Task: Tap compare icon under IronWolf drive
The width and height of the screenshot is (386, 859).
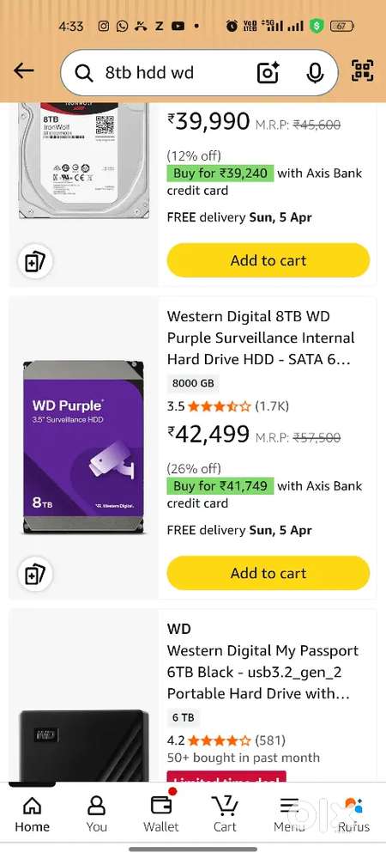Action: pyautogui.click(x=35, y=261)
